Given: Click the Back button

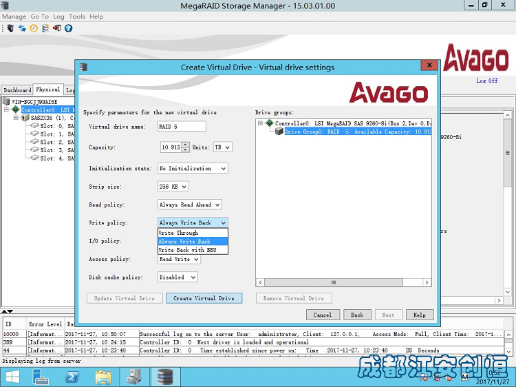Looking at the screenshot, I should tap(357, 315).
